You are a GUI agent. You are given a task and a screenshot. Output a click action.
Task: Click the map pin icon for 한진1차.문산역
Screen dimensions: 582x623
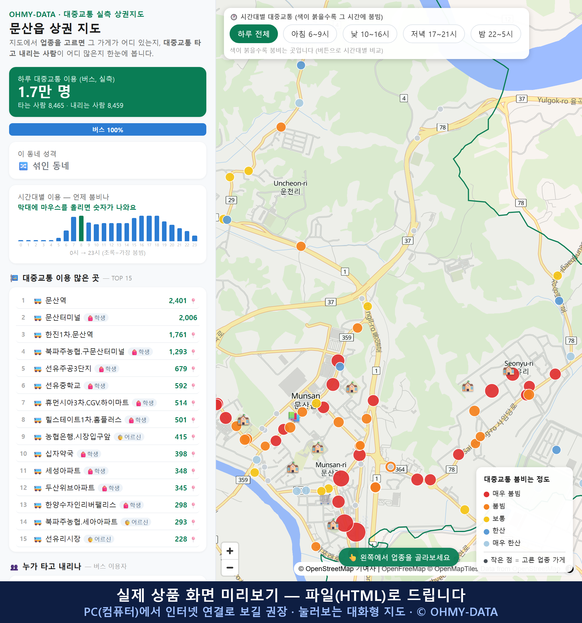(193, 335)
